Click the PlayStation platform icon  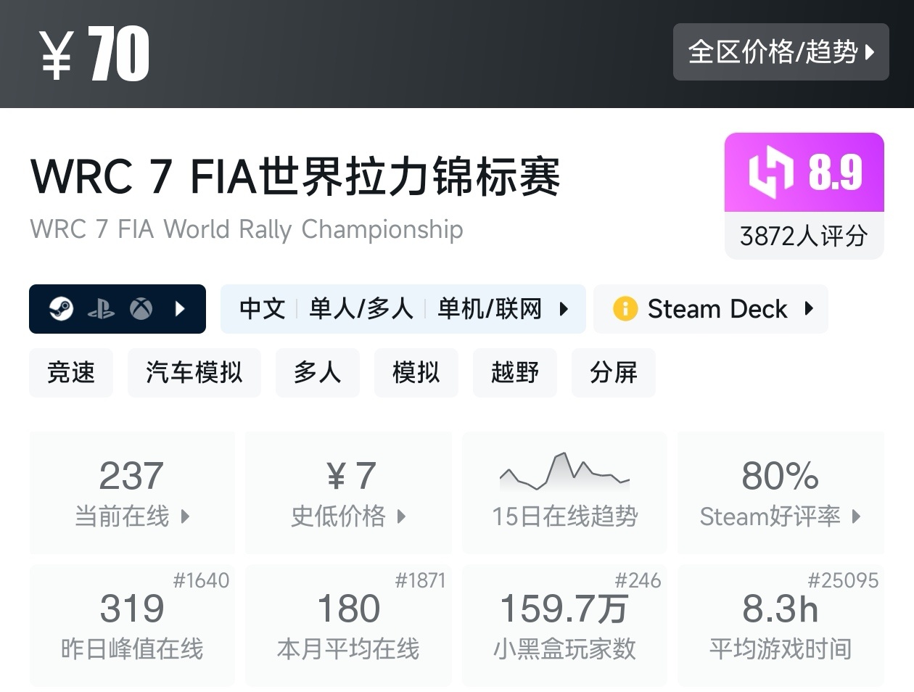102,309
